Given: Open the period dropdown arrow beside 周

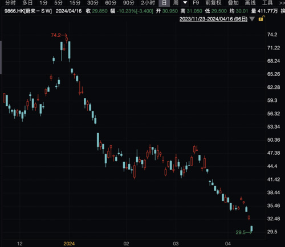Looking at the screenshot, I should [185, 3].
